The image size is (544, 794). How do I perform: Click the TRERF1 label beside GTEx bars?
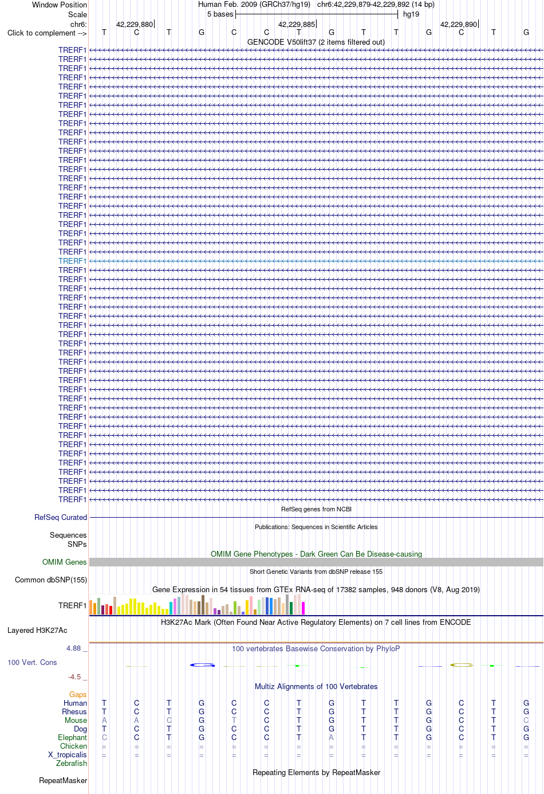72,605
